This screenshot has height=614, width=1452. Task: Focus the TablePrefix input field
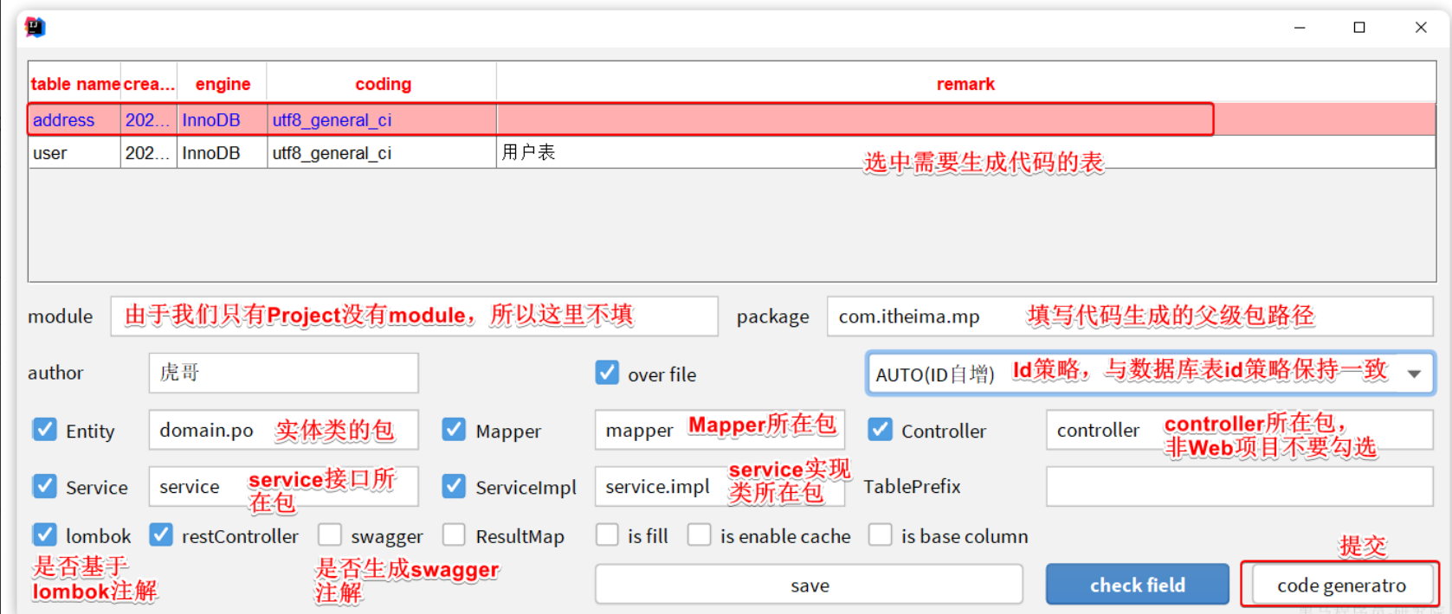click(x=1239, y=486)
